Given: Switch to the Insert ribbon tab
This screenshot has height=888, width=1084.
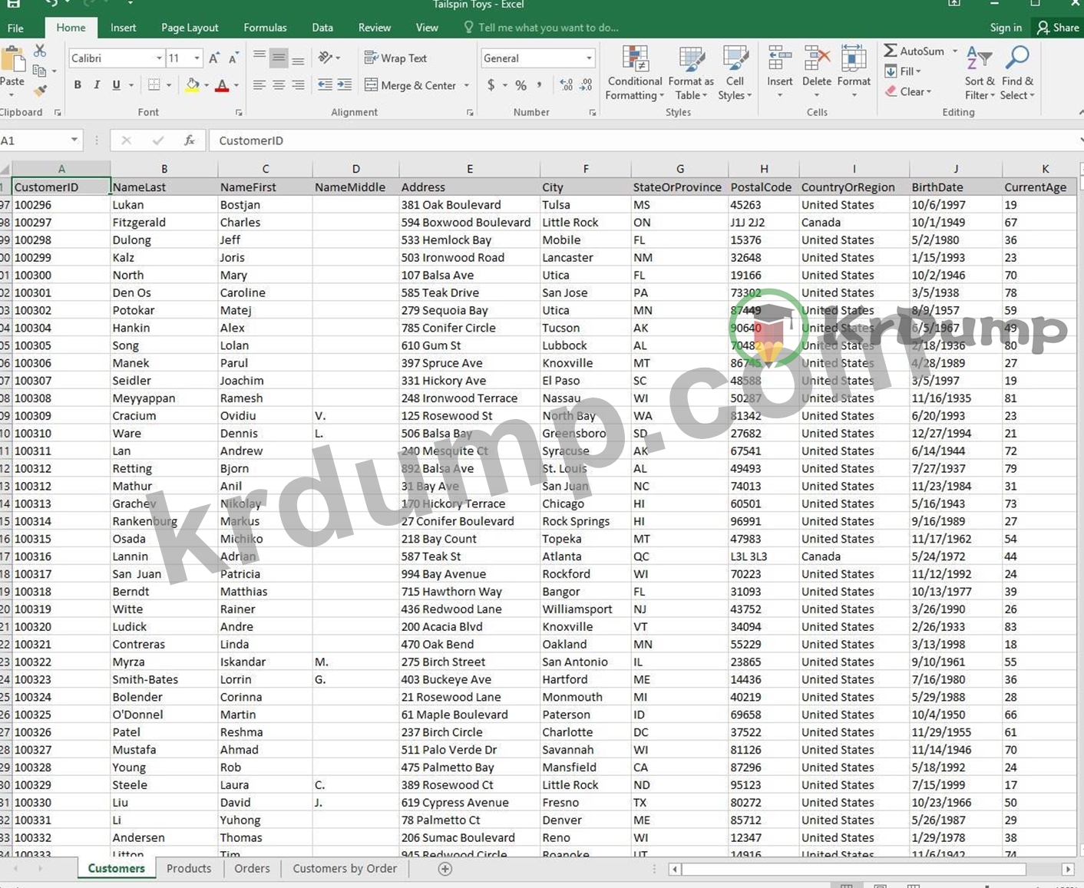Looking at the screenshot, I should click(x=123, y=28).
